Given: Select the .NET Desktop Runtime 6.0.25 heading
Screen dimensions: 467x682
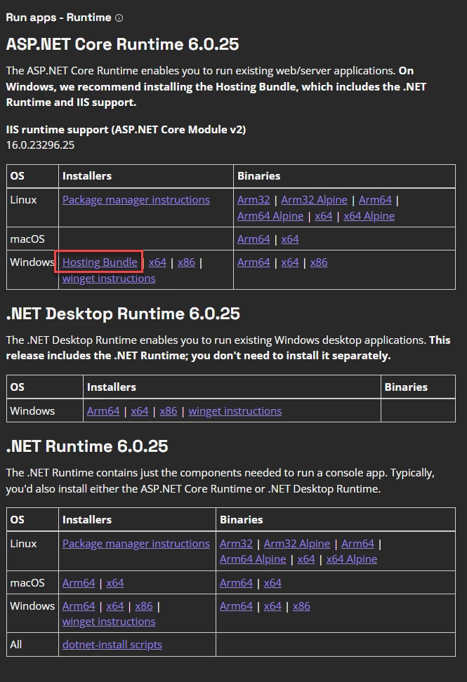Looking at the screenshot, I should pos(123,314).
